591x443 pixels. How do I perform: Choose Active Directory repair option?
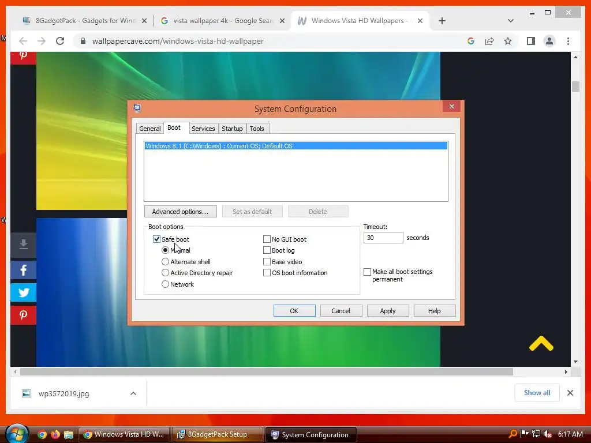(165, 273)
